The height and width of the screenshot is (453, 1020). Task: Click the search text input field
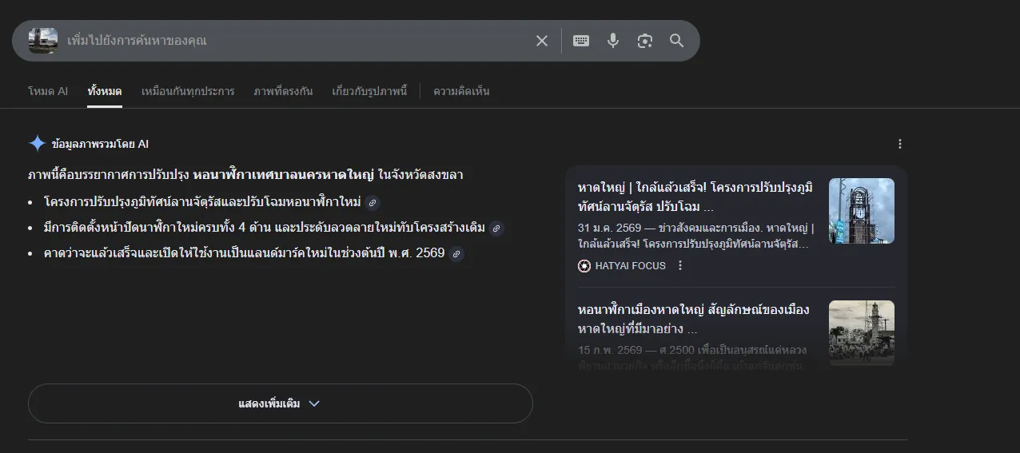coord(296,41)
